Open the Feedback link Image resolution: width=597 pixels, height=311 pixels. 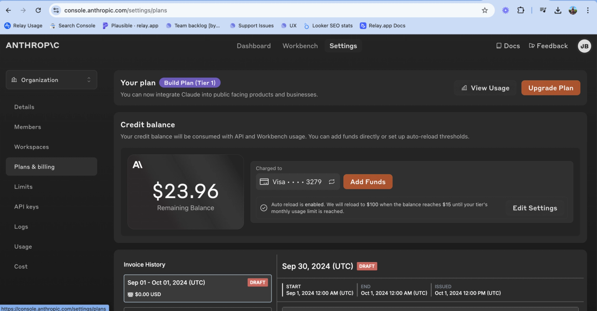548,46
